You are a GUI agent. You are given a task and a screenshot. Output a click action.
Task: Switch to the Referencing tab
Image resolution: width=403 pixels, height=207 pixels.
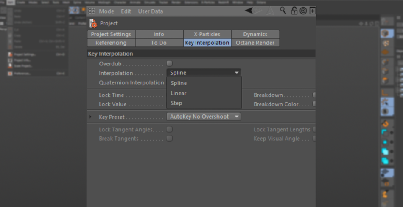coord(111,43)
